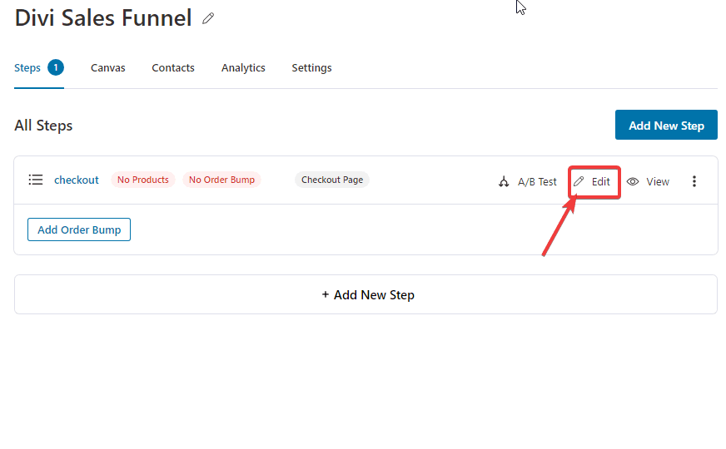The image size is (726, 449).
Task: Open the Analytics tab
Action: (x=243, y=68)
